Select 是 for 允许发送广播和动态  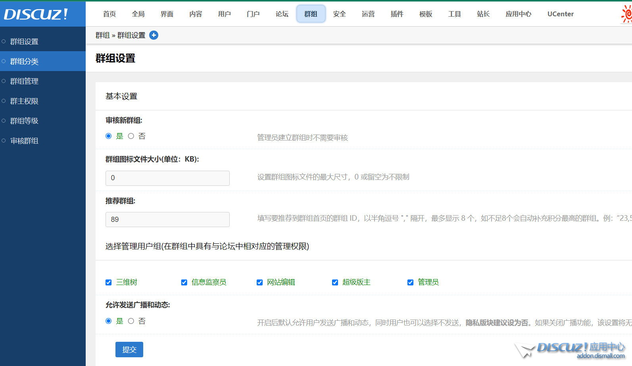109,321
